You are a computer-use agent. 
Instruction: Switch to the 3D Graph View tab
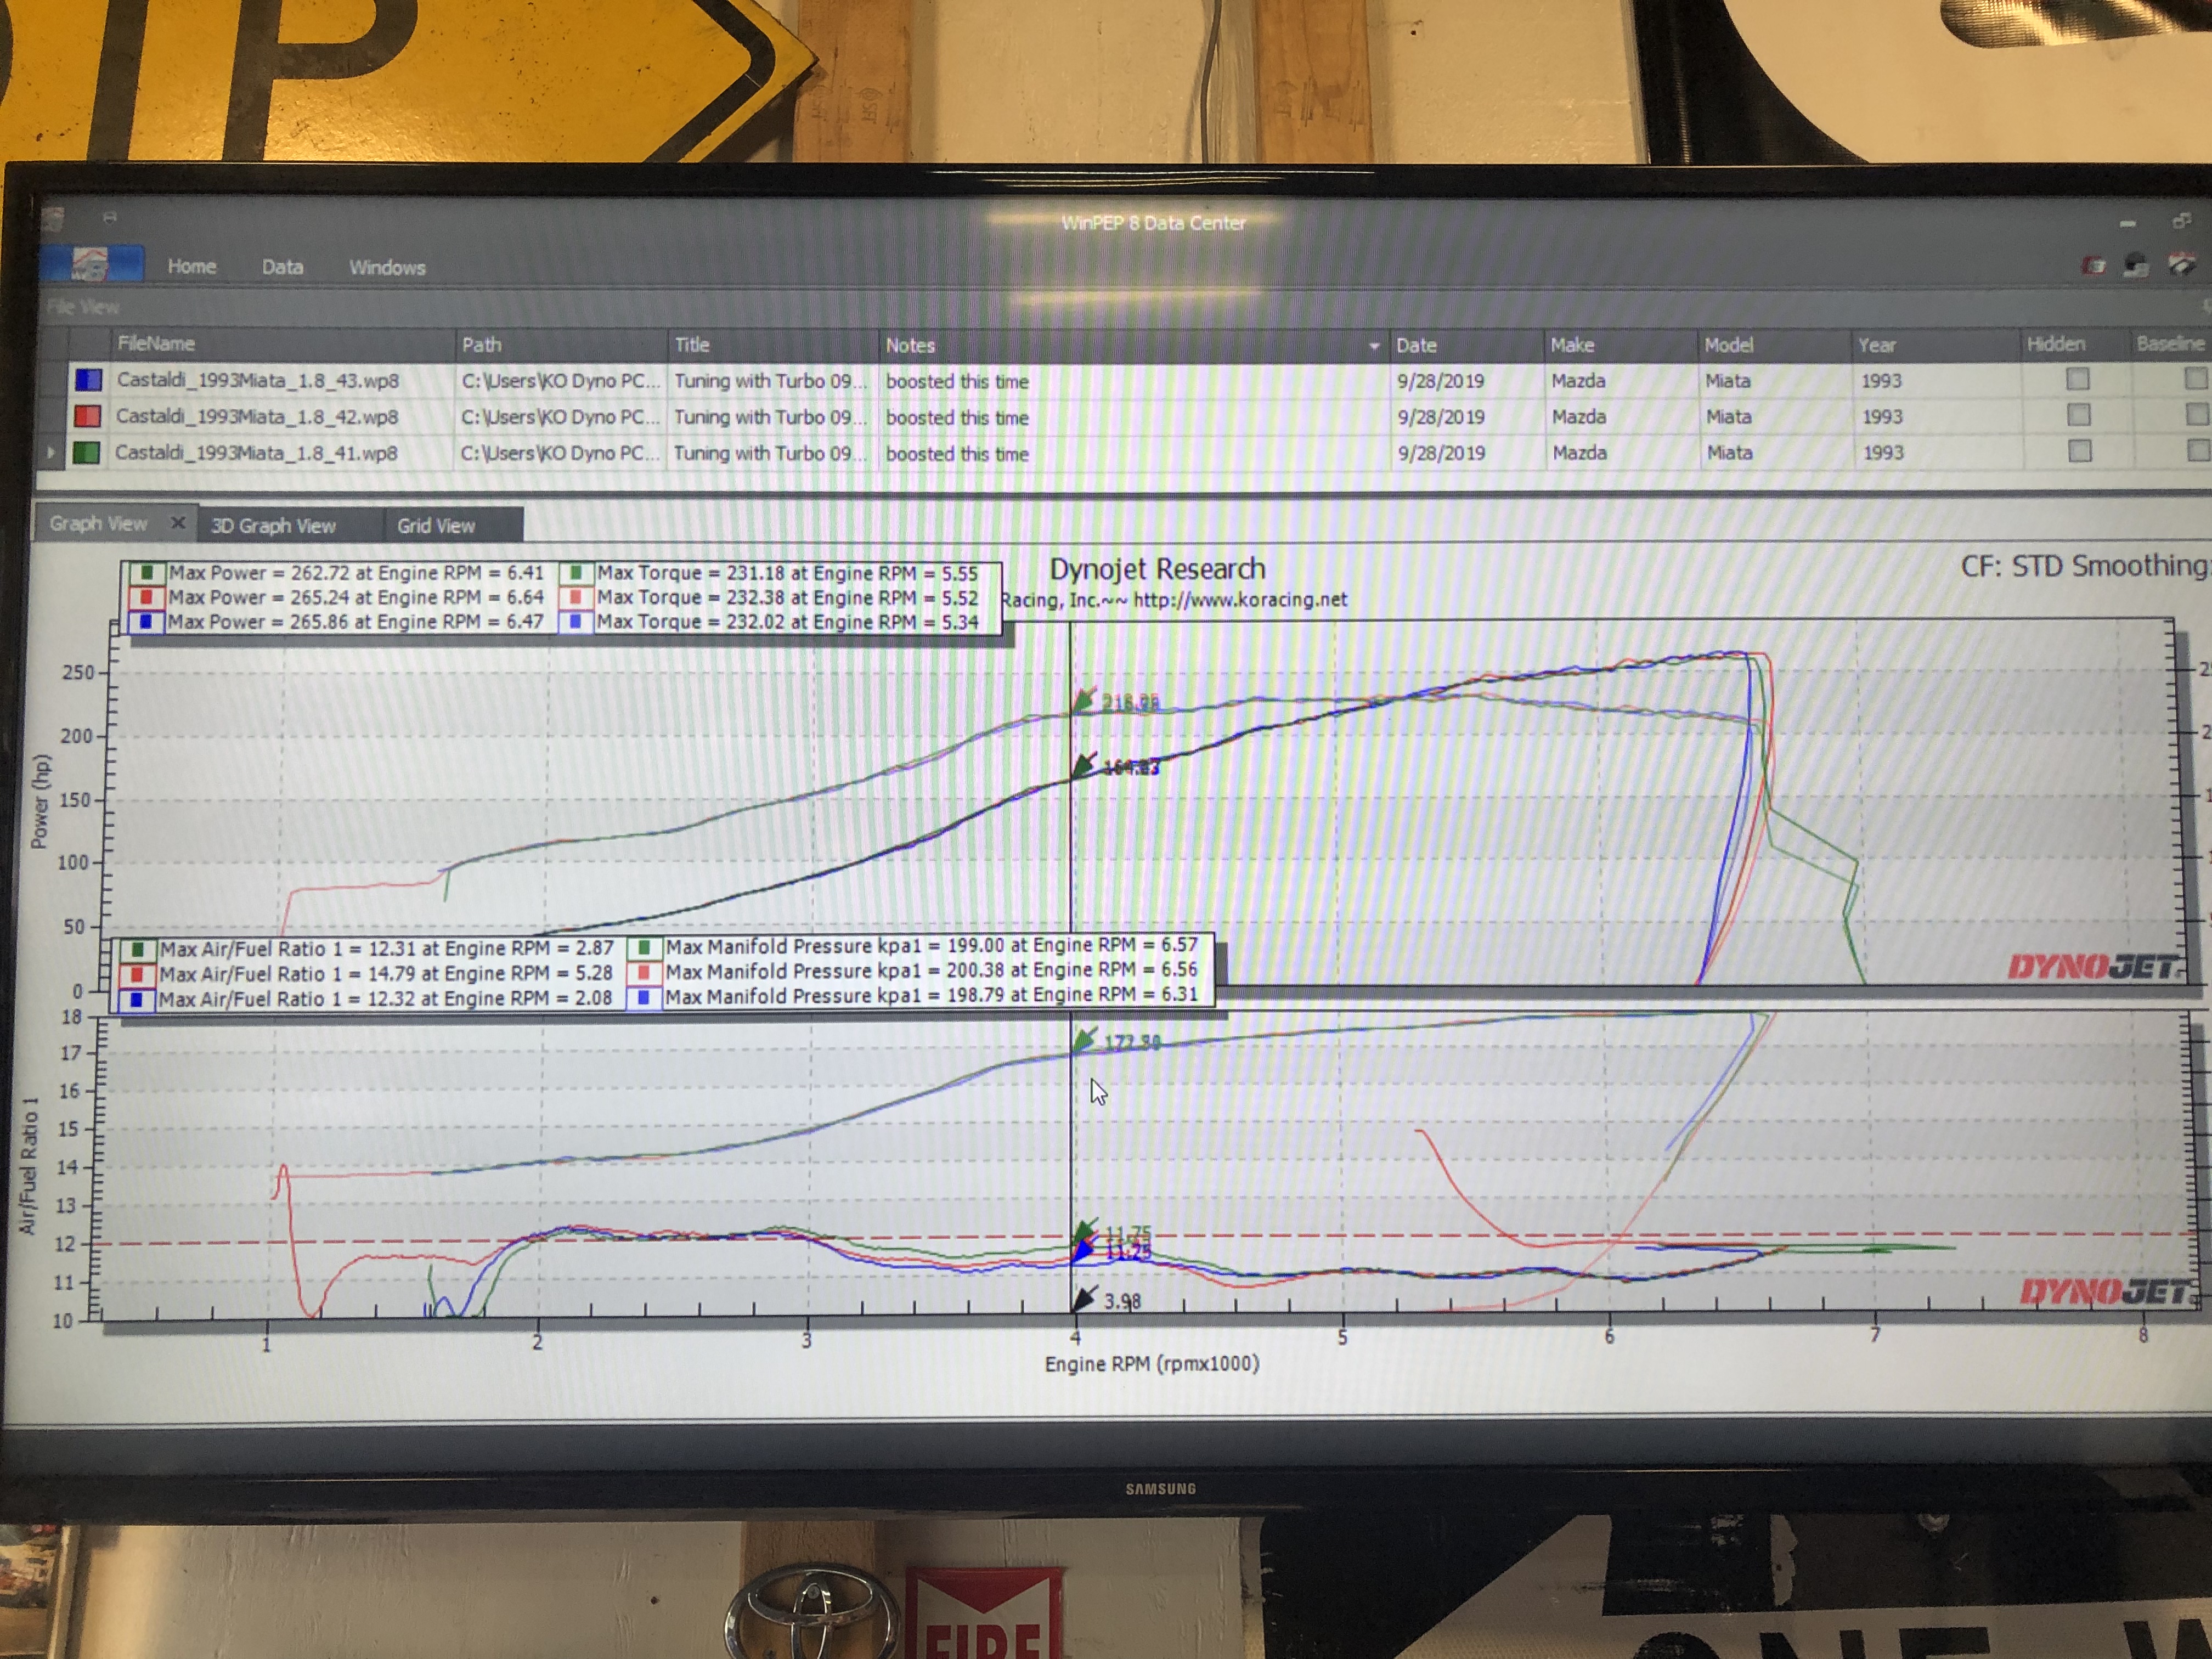(x=273, y=525)
